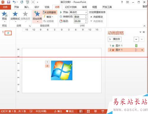Open dropdown arrow for animation 2 图片 1
The width and height of the screenshot is (148, 114).
coord(142,50)
